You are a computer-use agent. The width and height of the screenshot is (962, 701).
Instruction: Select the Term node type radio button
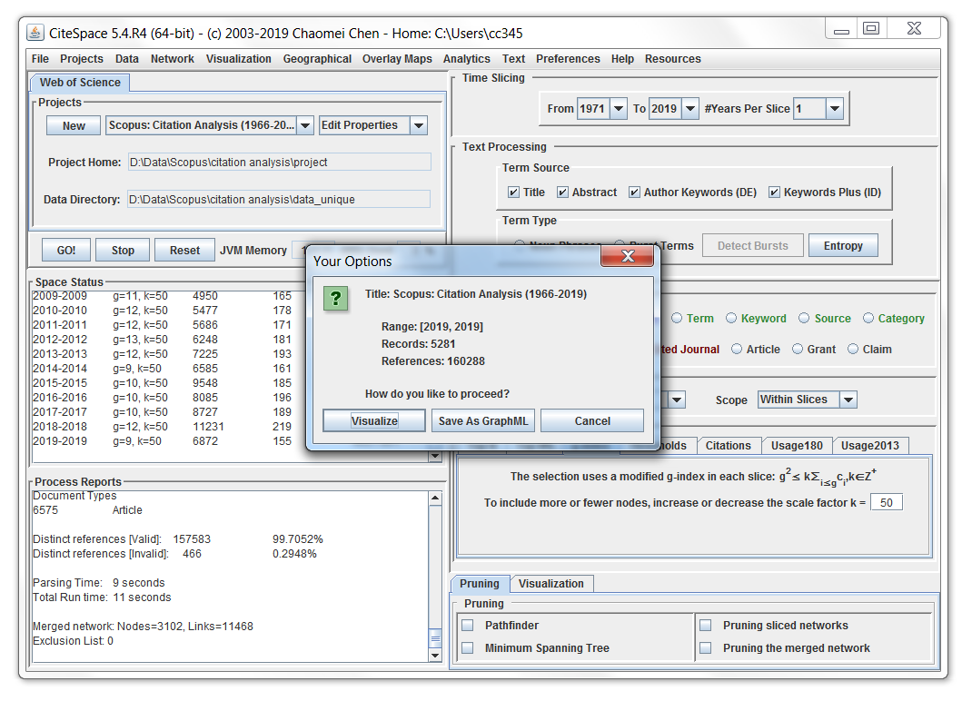(x=677, y=318)
